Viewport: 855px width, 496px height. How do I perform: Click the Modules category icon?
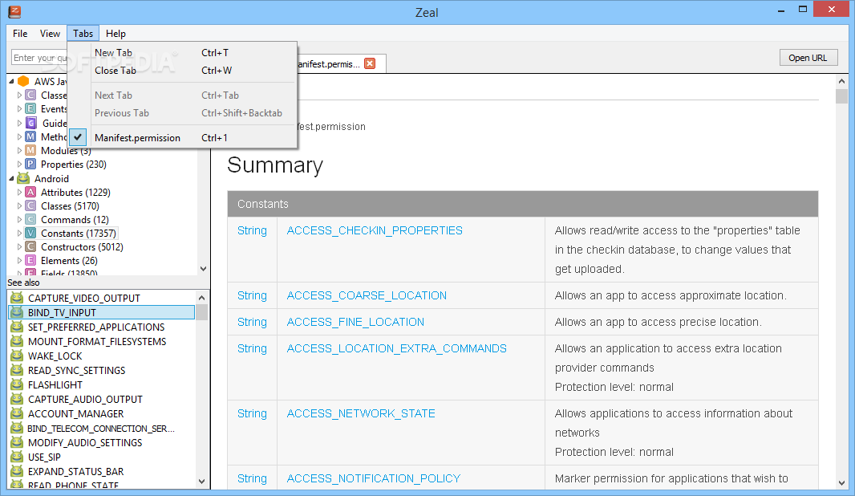click(x=31, y=150)
